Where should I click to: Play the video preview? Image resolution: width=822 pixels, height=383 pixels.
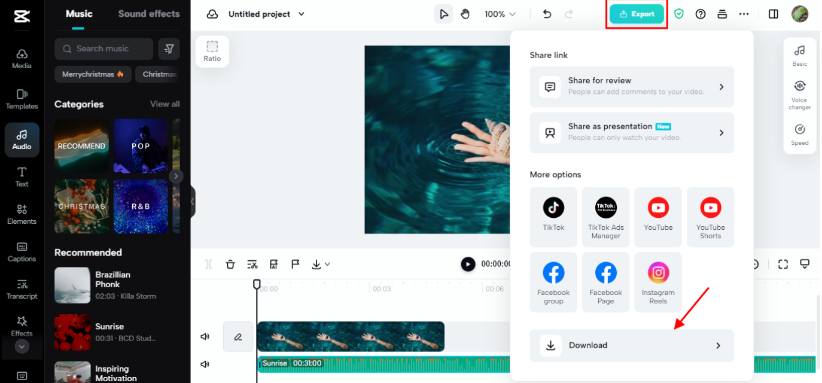pyautogui.click(x=468, y=264)
